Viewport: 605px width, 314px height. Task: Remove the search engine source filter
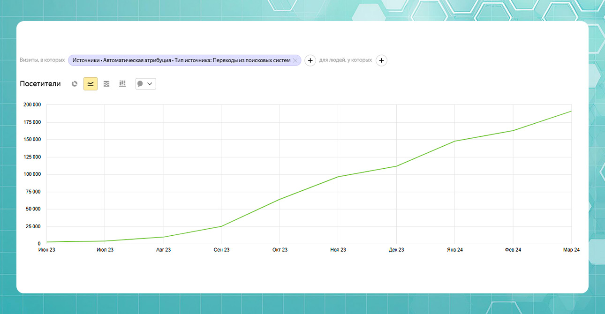[x=295, y=60]
